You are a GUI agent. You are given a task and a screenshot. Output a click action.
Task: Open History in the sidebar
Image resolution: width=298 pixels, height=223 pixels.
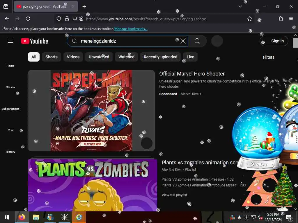click(10, 152)
